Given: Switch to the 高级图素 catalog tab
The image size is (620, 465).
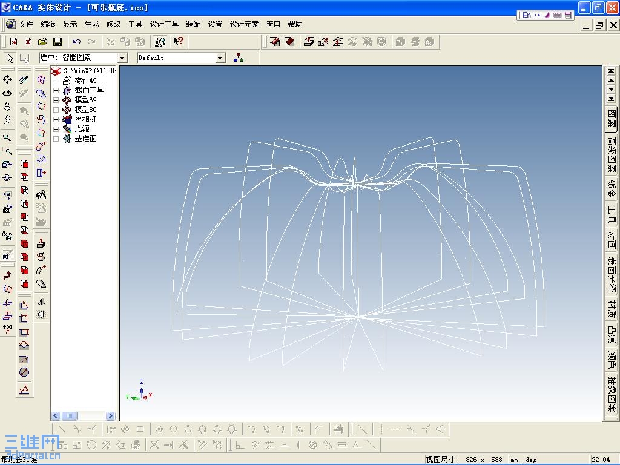Looking at the screenshot, I should tap(612, 154).
